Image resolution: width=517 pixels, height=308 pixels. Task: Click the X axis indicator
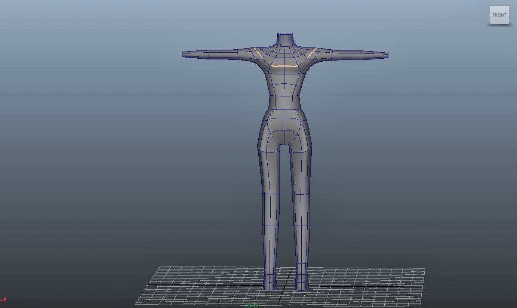pyautogui.click(x=5, y=299)
